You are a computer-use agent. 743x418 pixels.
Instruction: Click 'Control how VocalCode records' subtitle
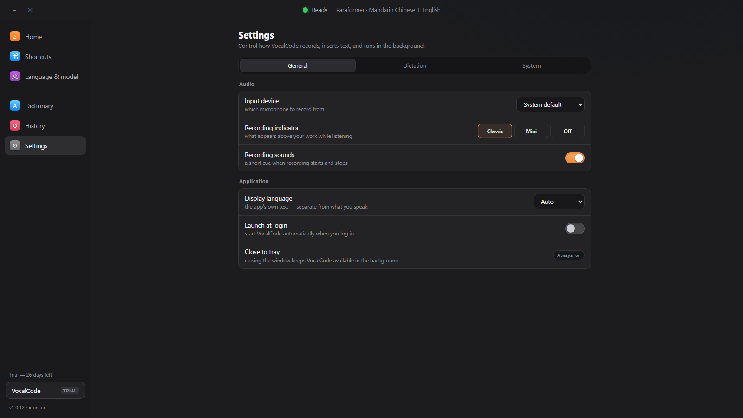pos(332,46)
